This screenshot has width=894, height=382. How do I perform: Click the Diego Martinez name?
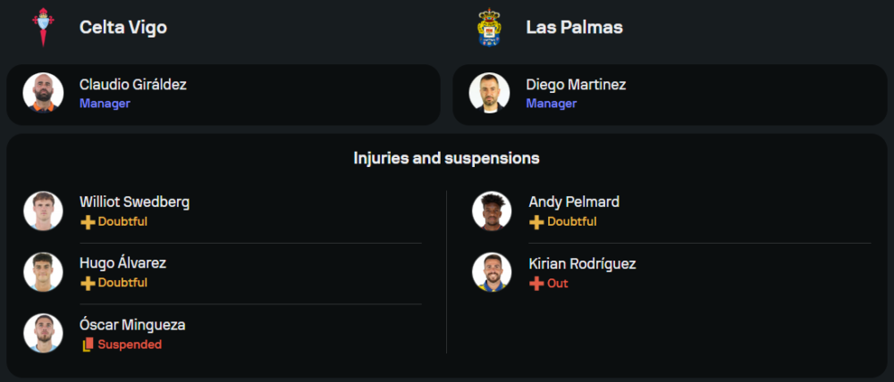click(576, 85)
